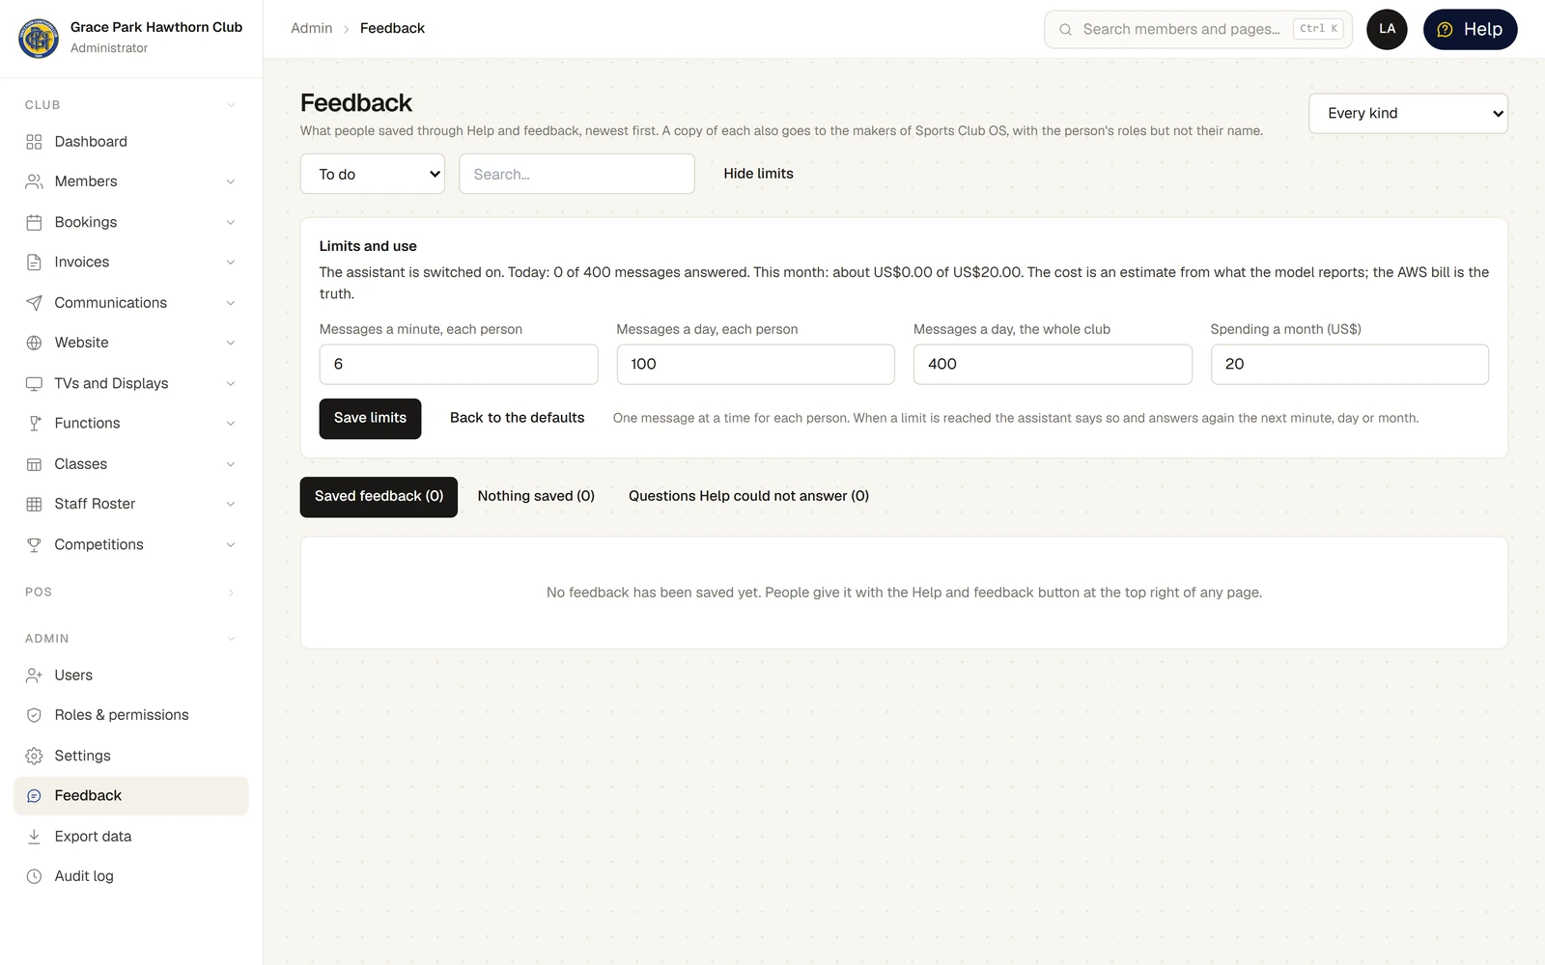Viewport: 1545px width, 965px height.
Task: Collapse the CLUB section chevron
Action: tap(231, 105)
